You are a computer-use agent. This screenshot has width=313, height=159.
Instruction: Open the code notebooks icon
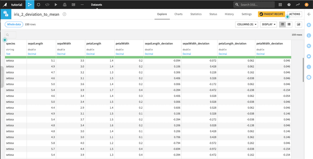coord(47,5)
